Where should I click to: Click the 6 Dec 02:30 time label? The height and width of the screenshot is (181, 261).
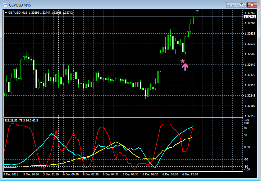click(91, 174)
